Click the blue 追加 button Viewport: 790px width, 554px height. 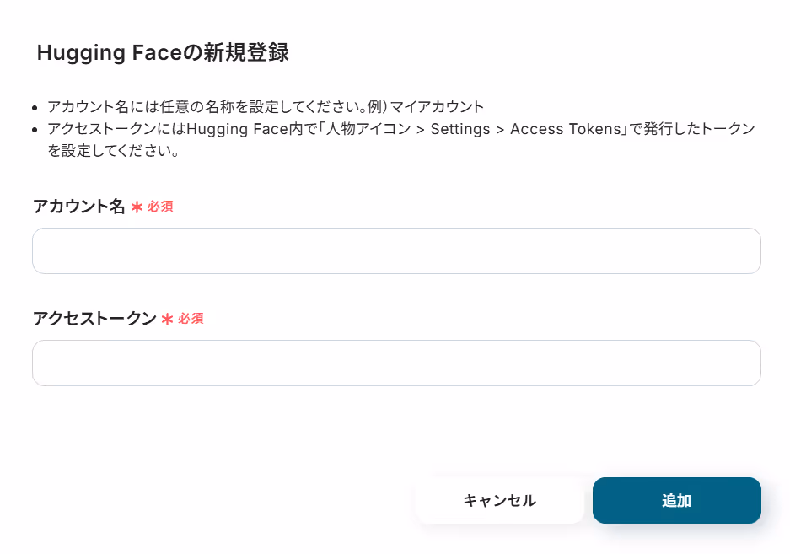point(677,501)
